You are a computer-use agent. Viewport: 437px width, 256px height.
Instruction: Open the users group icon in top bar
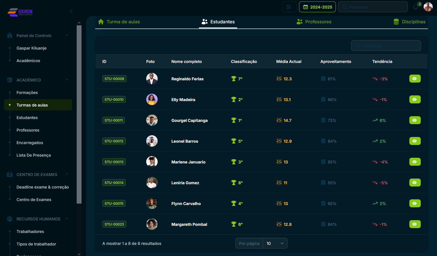(x=289, y=7)
